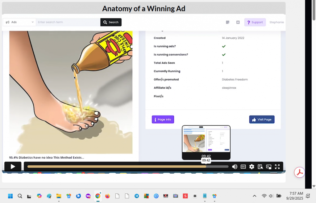Viewport: 316px width, 203px height.
Task: Open the Stephanie user menu
Action: pyautogui.click(x=276, y=22)
